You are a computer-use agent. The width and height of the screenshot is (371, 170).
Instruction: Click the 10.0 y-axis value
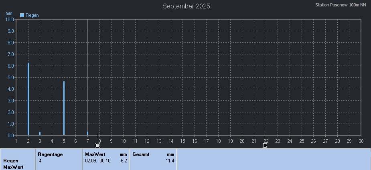[x=10, y=19]
